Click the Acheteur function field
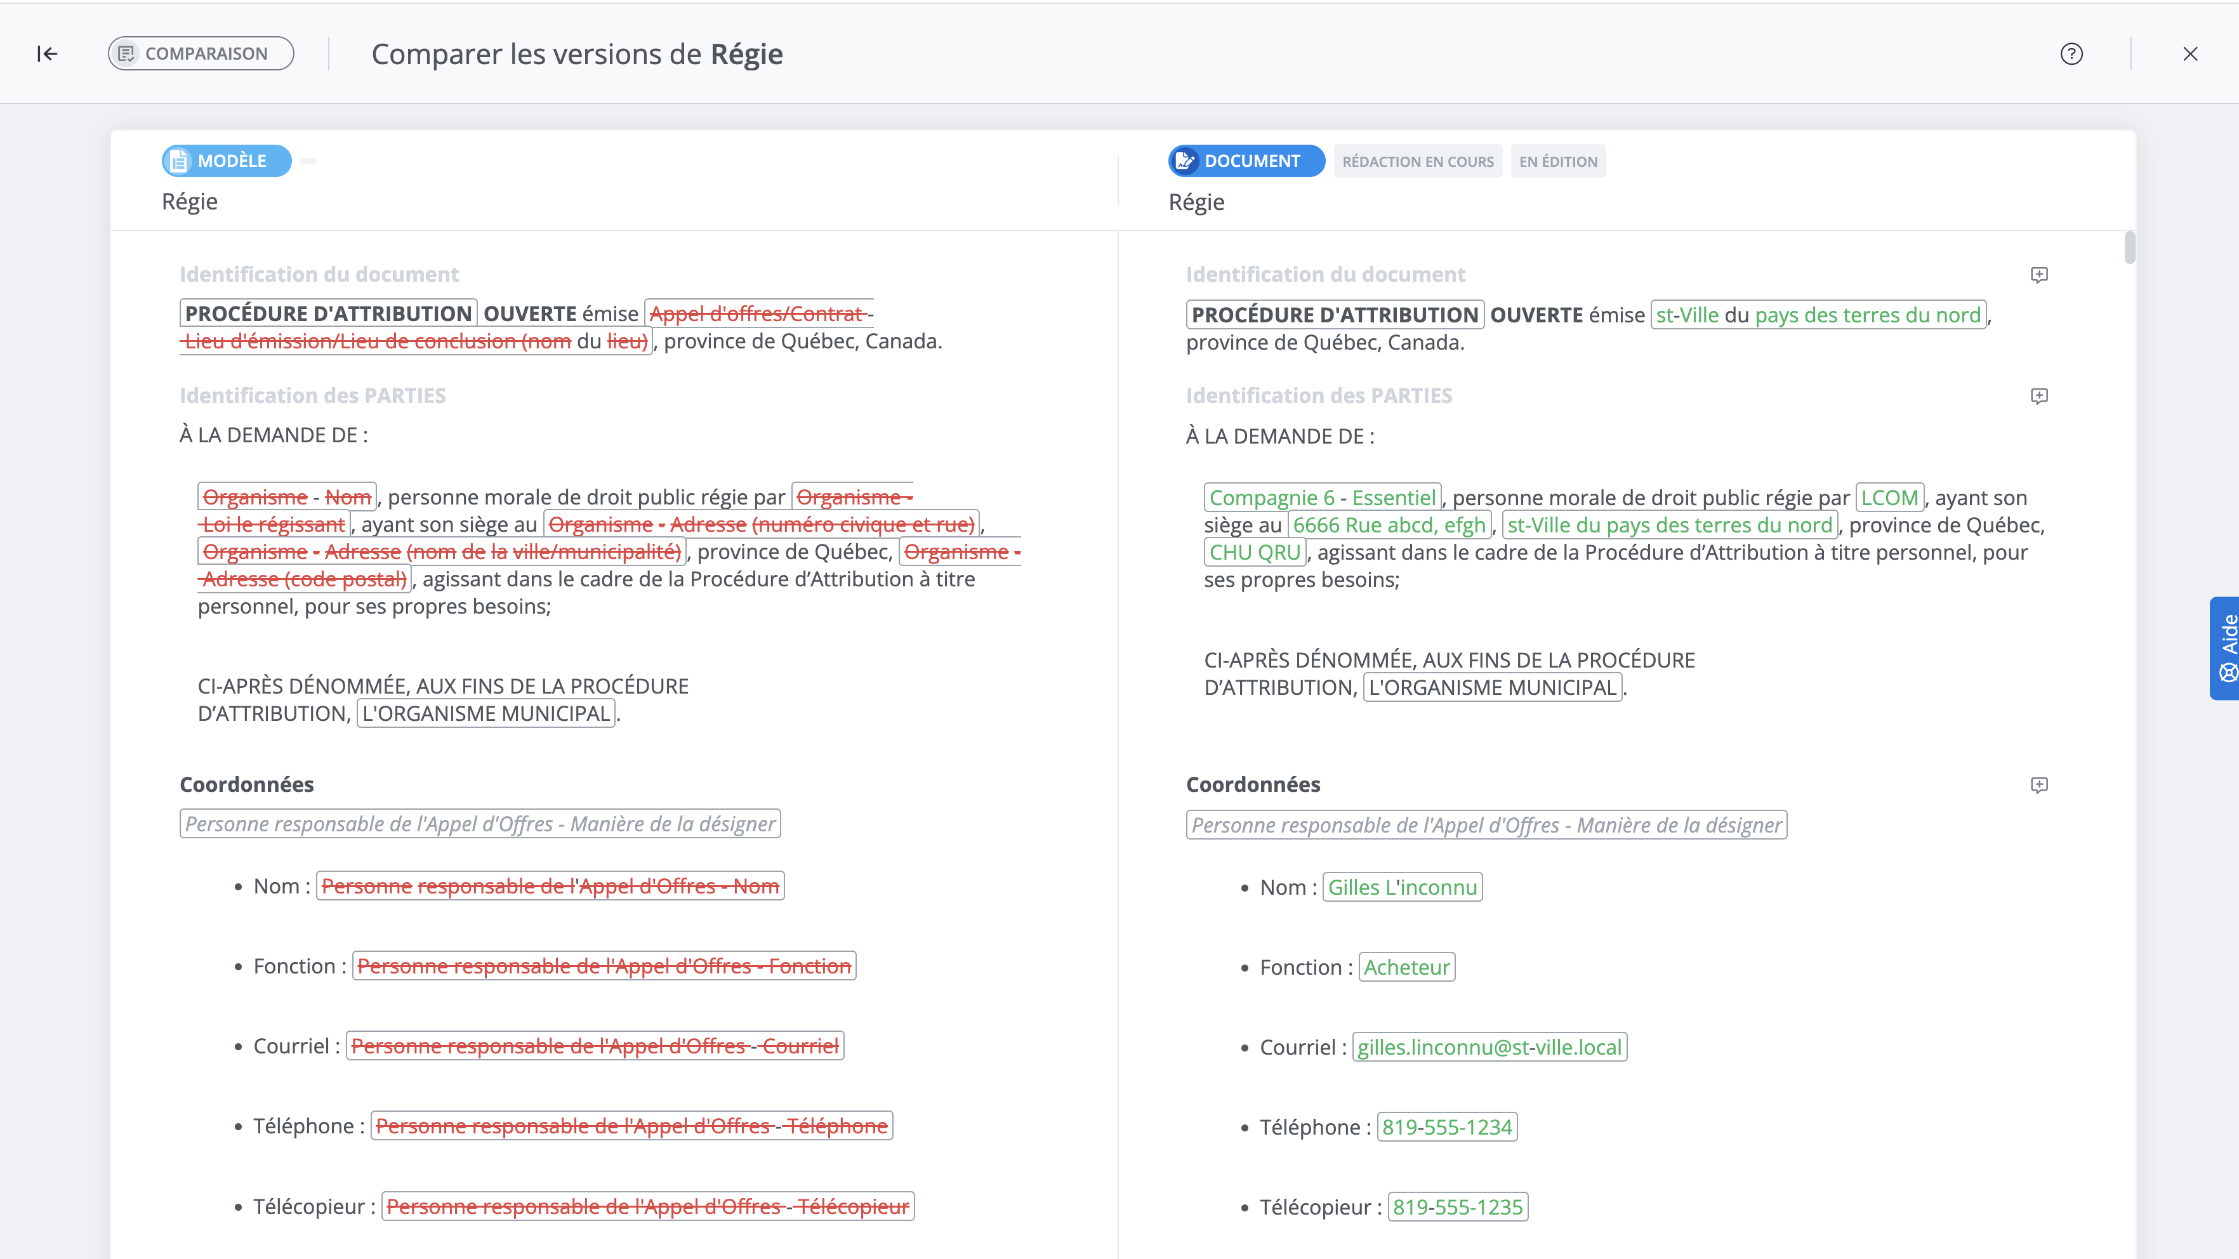This screenshot has height=1259, width=2239. coord(1406,967)
